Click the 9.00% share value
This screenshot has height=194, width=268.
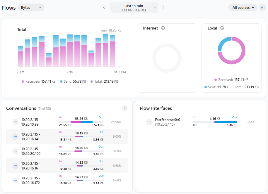click(x=117, y=136)
